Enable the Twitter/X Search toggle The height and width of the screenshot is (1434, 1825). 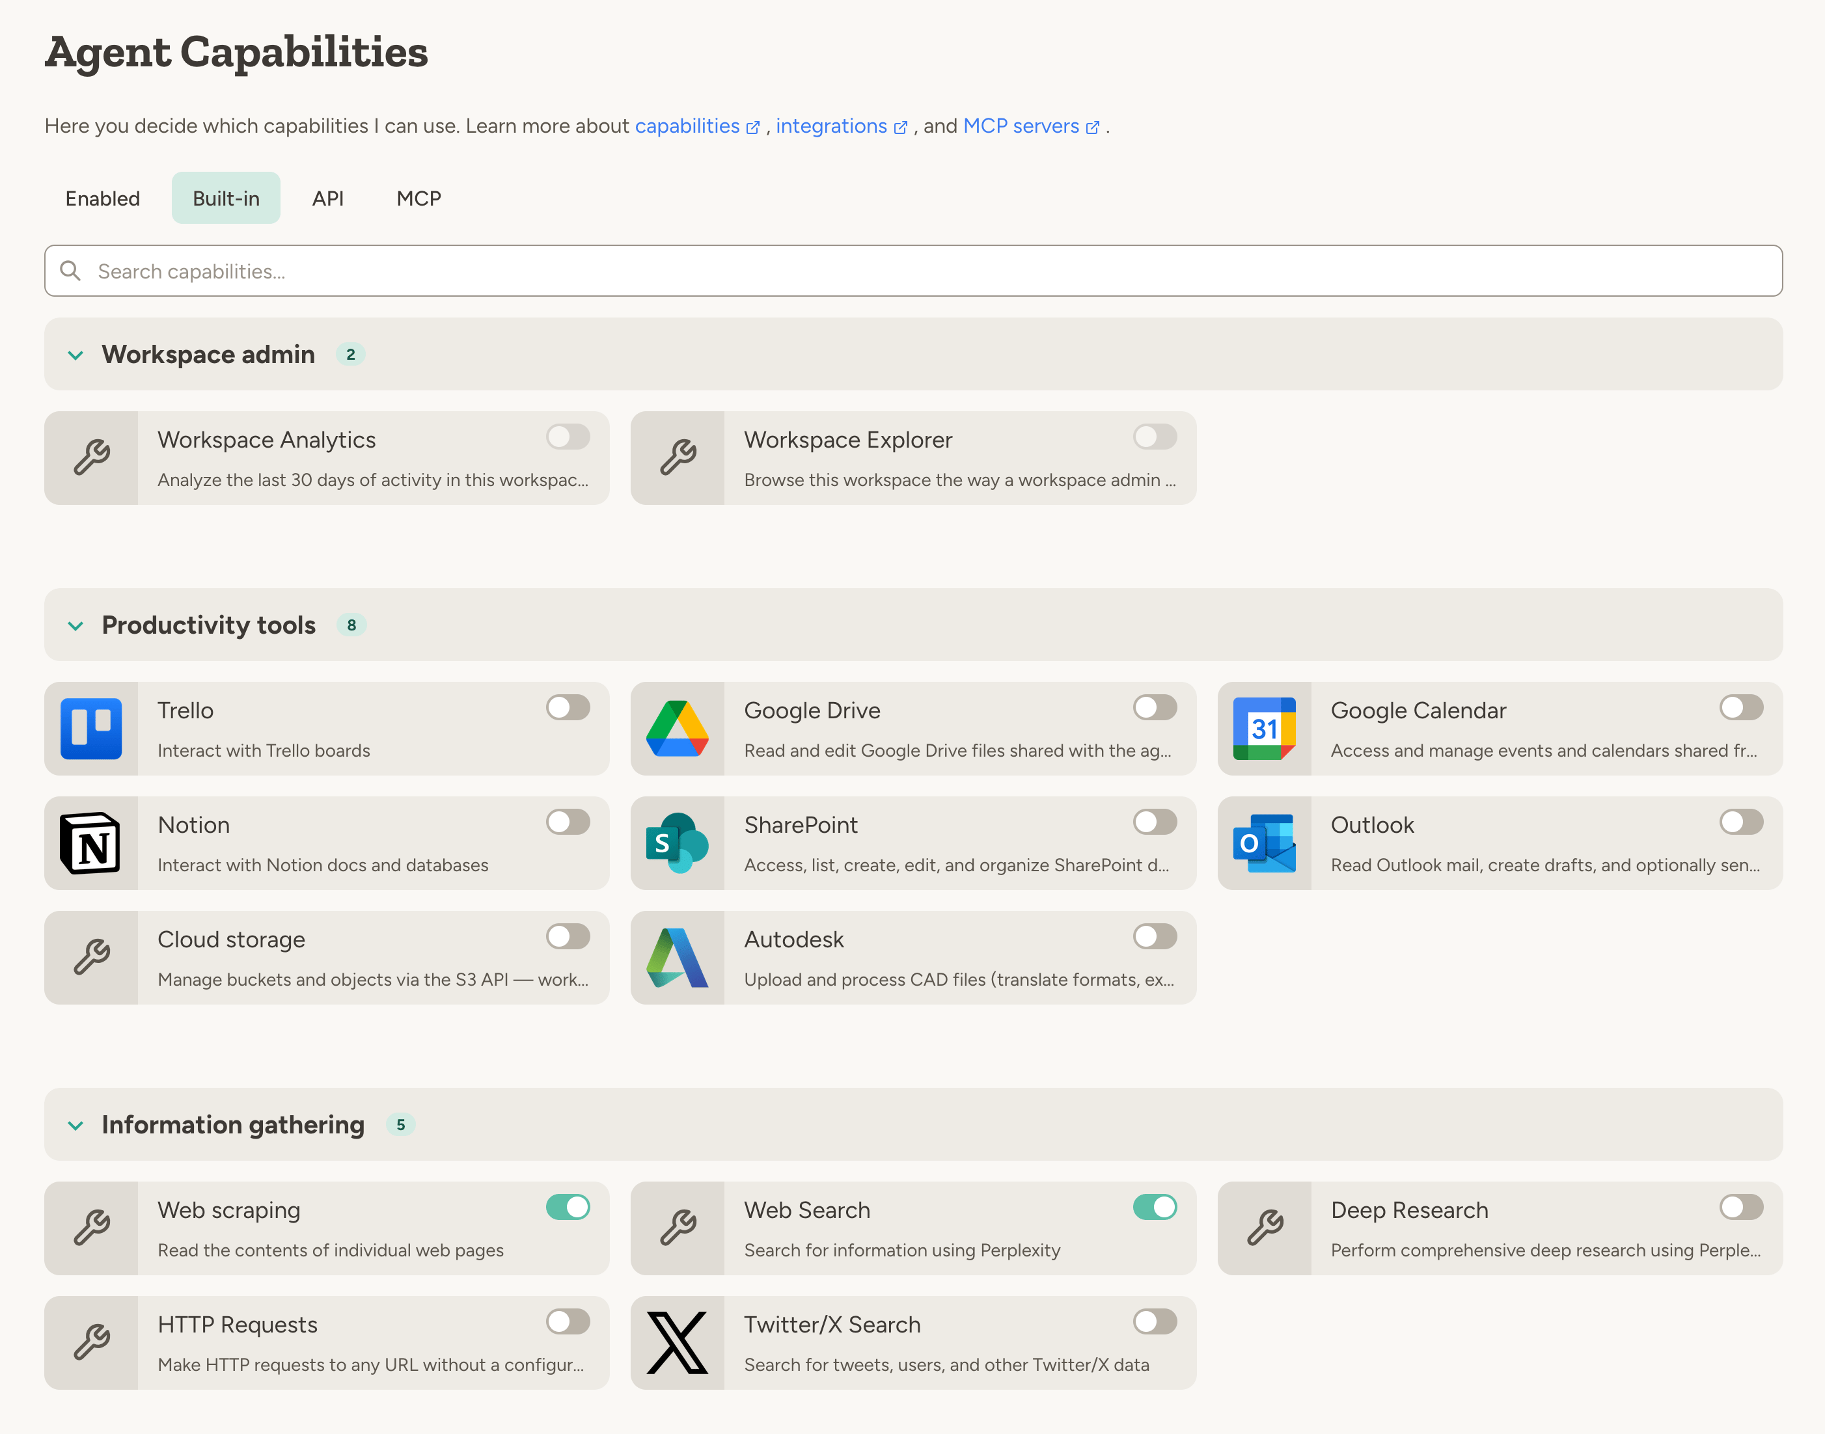pyautogui.click(x=1155, y=1321)
